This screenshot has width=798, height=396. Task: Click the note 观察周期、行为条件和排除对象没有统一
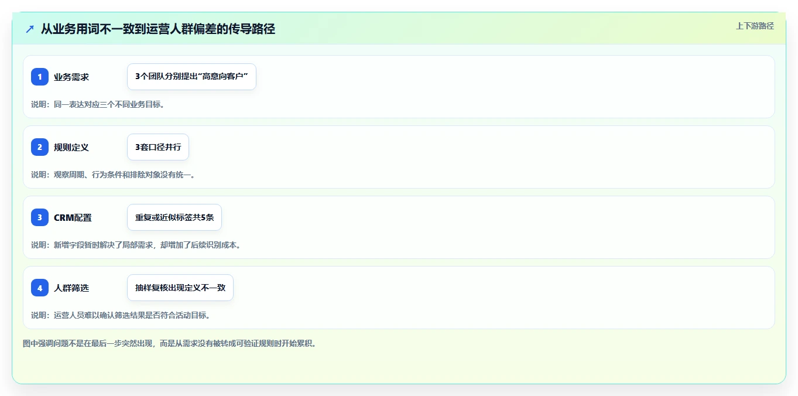(113, 175)
